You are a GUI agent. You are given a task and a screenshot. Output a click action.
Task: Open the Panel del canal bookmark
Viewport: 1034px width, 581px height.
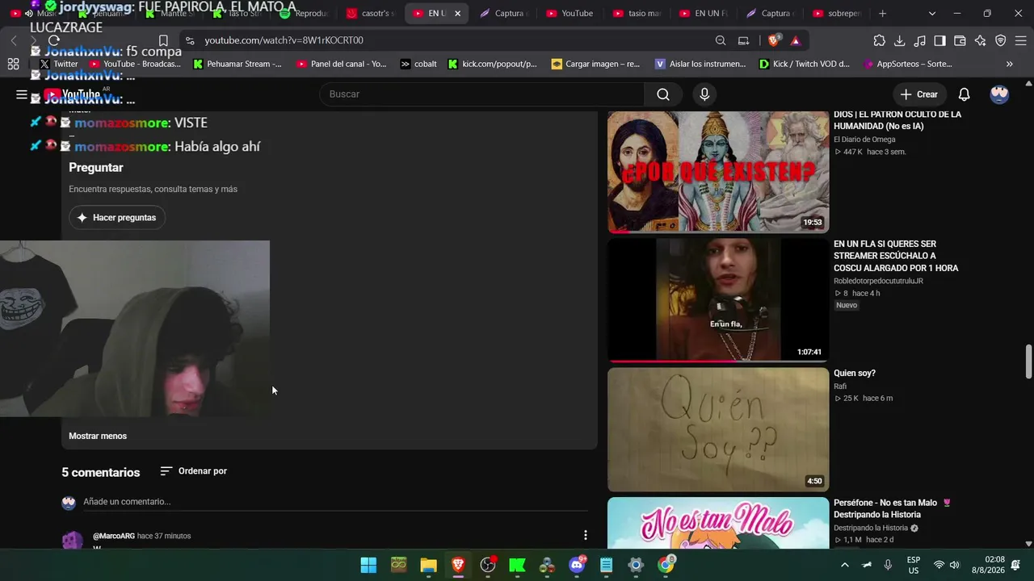342,64
